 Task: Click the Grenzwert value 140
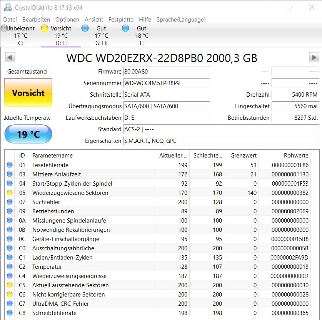point(252,193)
